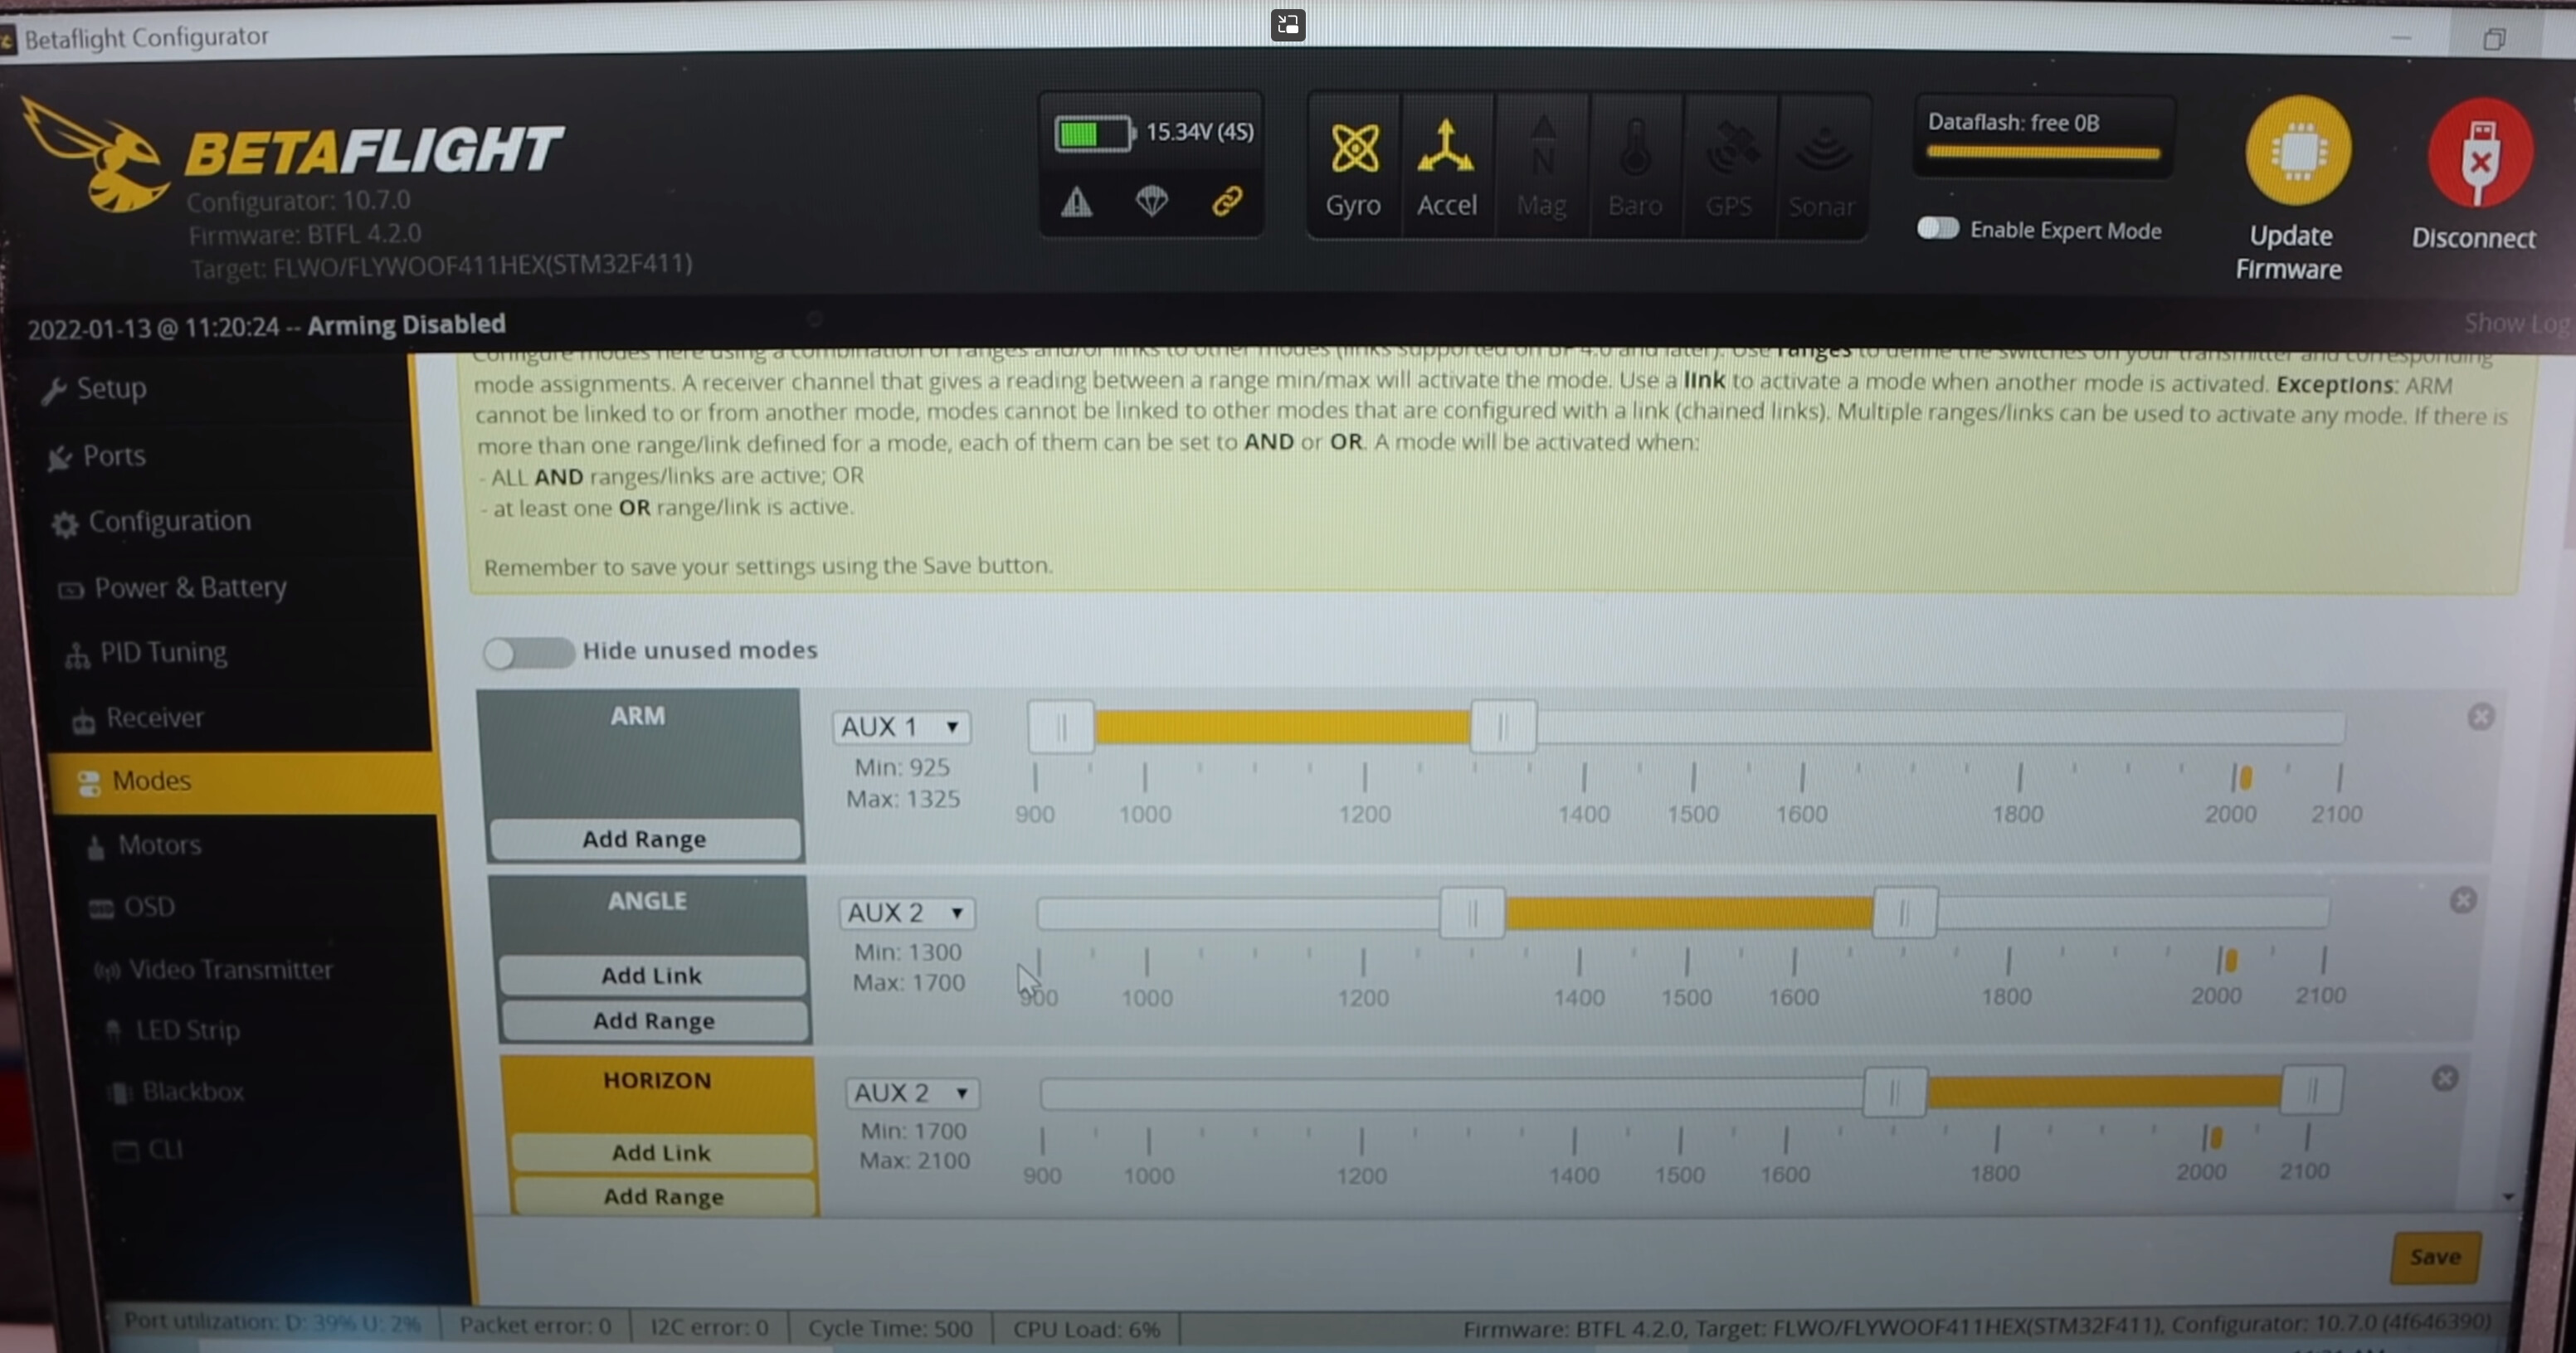This screenshot has height=1353, width=2576.
Task: Click the failsafe parachute icon
Action: pyautogui.click(x=1152, y=202)
